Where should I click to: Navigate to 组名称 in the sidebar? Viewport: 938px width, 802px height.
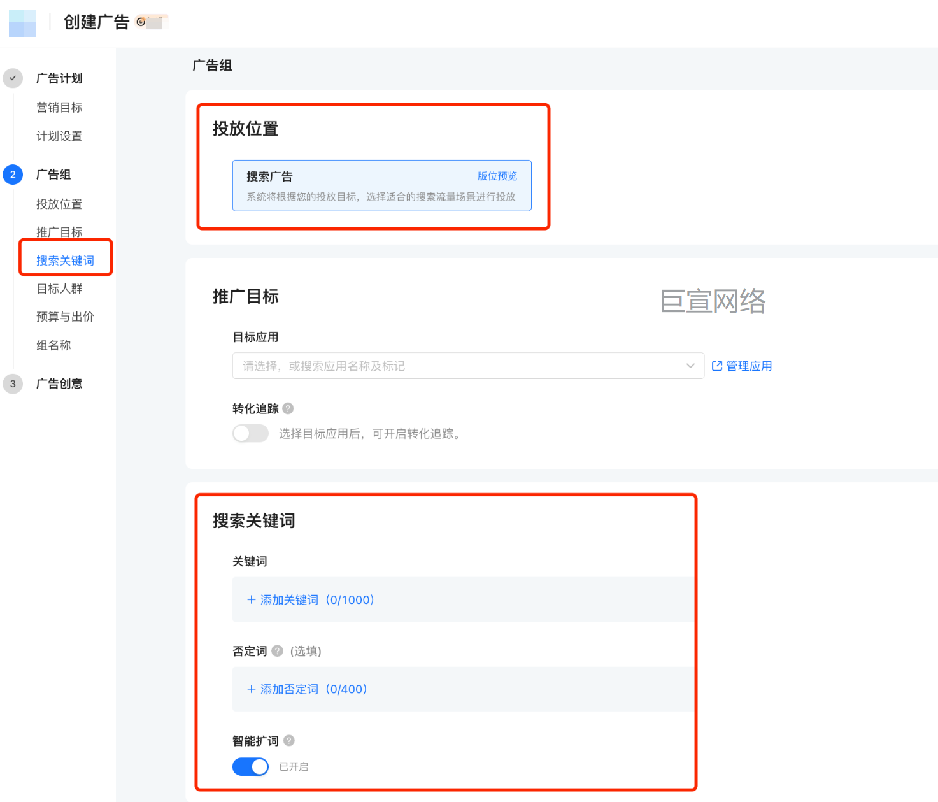(53, 345)
